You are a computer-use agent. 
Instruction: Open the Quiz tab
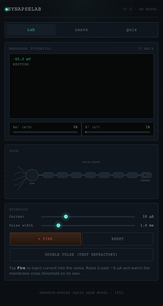[132, 30]
